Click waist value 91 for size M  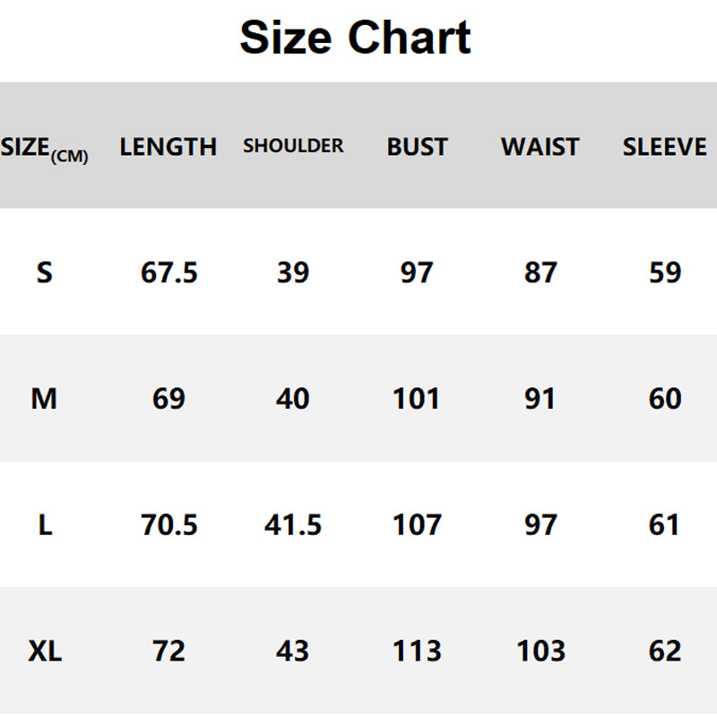pyautogui.click(x=540, y=399)
